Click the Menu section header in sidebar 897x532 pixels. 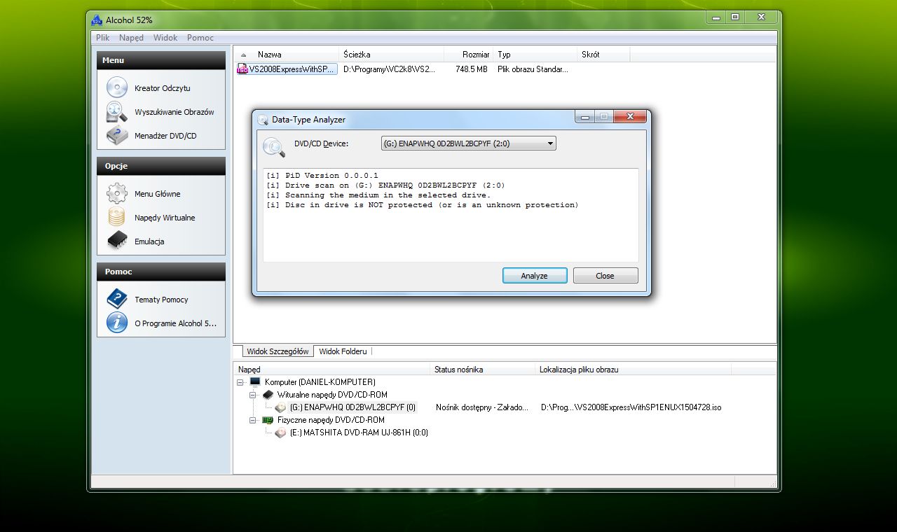pos(161,60)
